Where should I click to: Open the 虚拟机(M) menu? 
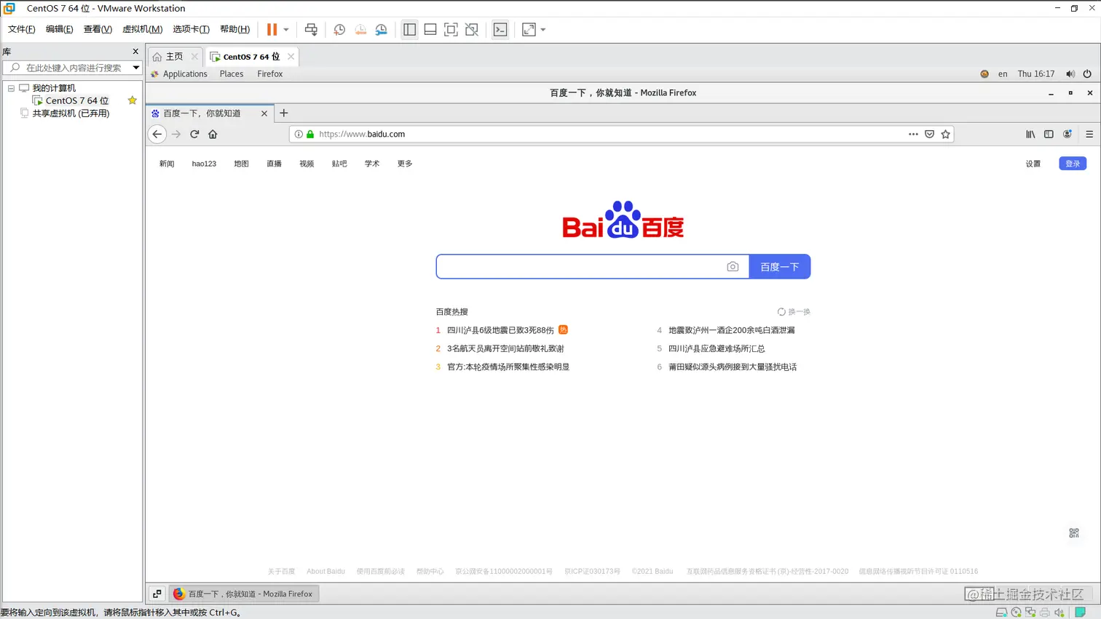click(x=142, y=29)
